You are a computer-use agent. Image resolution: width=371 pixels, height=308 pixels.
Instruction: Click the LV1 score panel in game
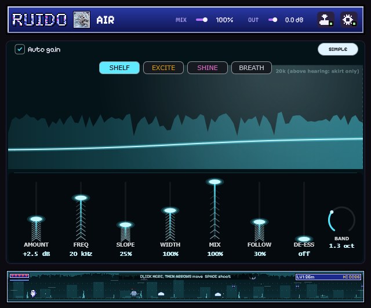329,277
